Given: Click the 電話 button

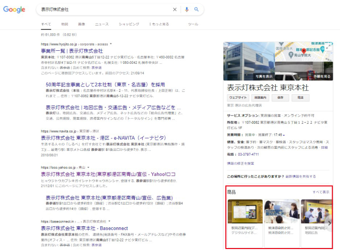Looking at the screenshot, I should 300,98.
